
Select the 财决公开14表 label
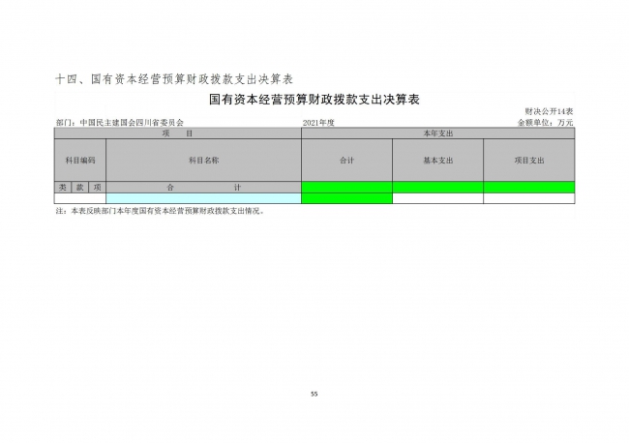point(550,112)
